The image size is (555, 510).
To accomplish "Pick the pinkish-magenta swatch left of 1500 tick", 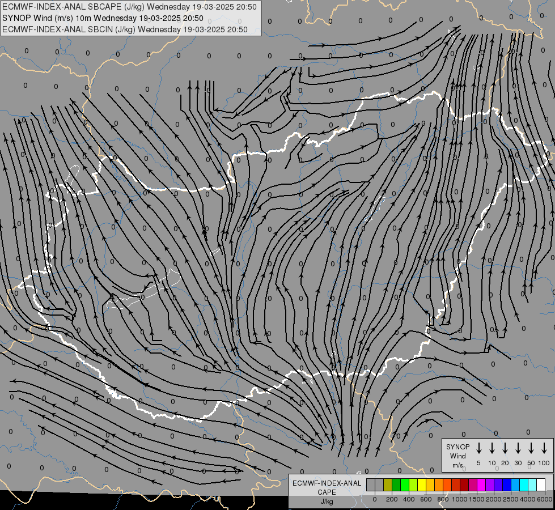I will [x=473, y=484].
